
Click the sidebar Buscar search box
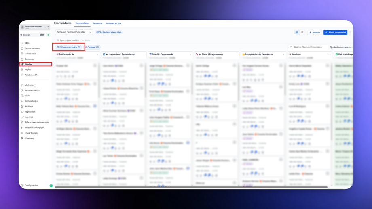32,35
